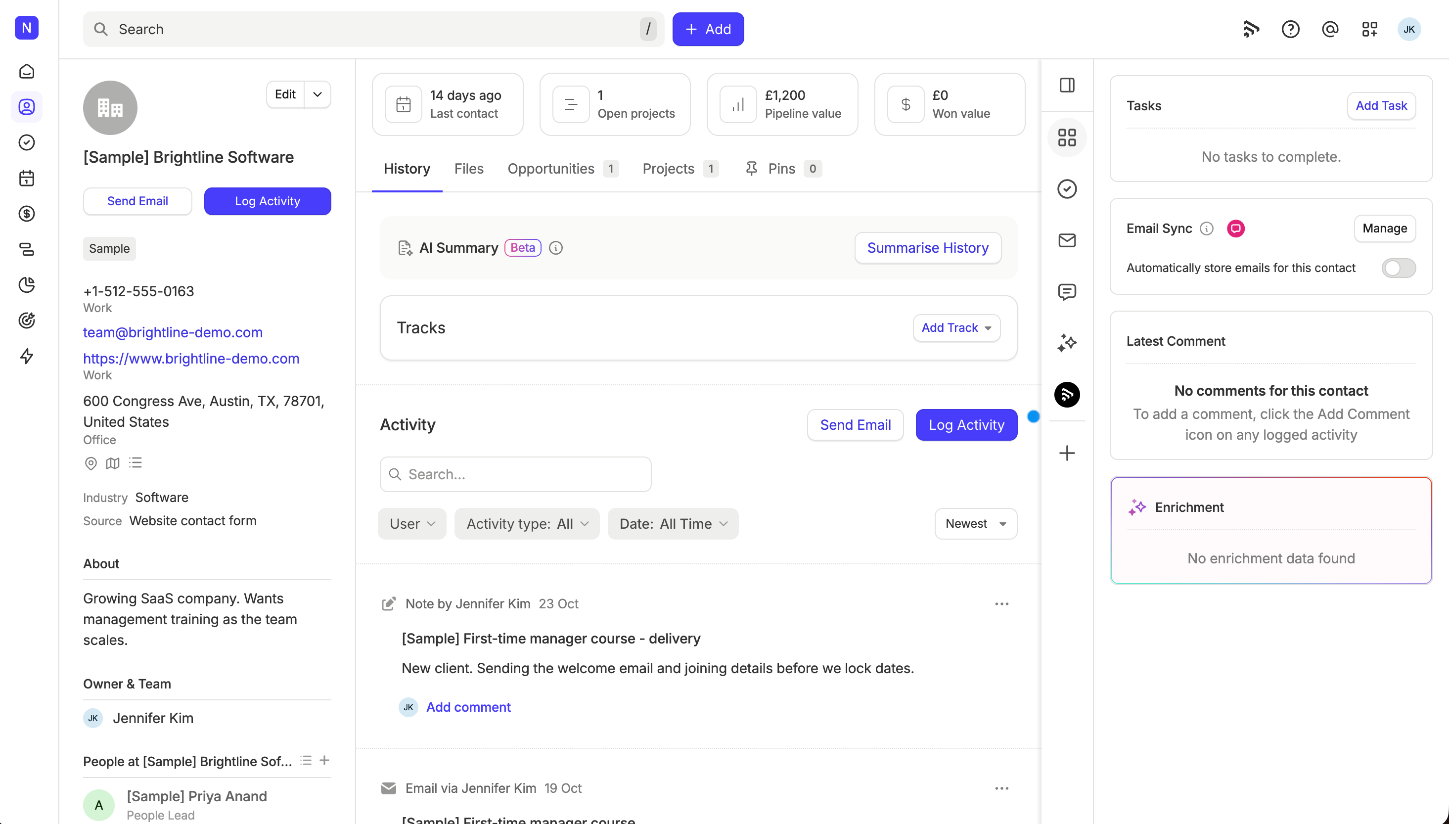The image size is (1449, 824).
Task: Open the Date All Time filter dropdown
Action: pyautogui.click(x=673, y=524)
